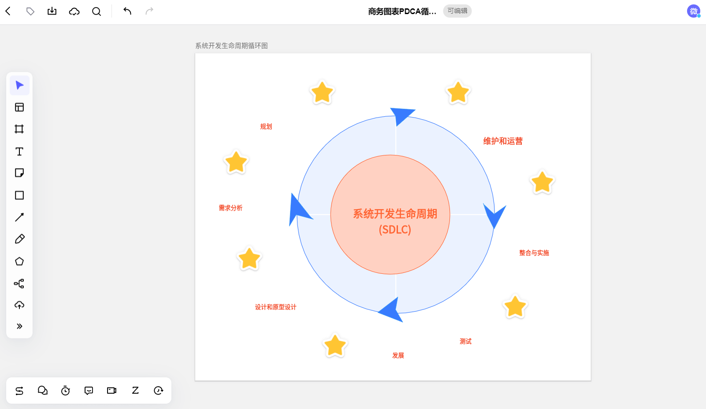This screenshot has height=409, width=706.
Task: Select the 发展 label
Action: pyautogui.click(x=398, y=356)
